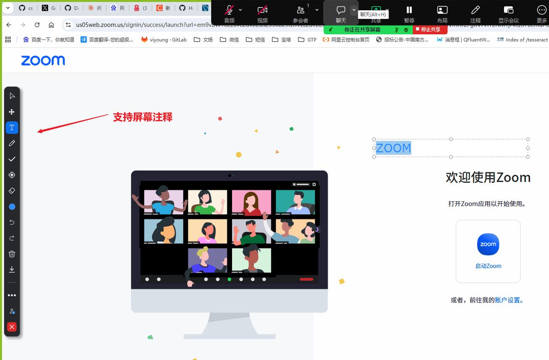Screen dimensions: 549x360
Task: Open the blue annotation color picker
Action: 12,207
